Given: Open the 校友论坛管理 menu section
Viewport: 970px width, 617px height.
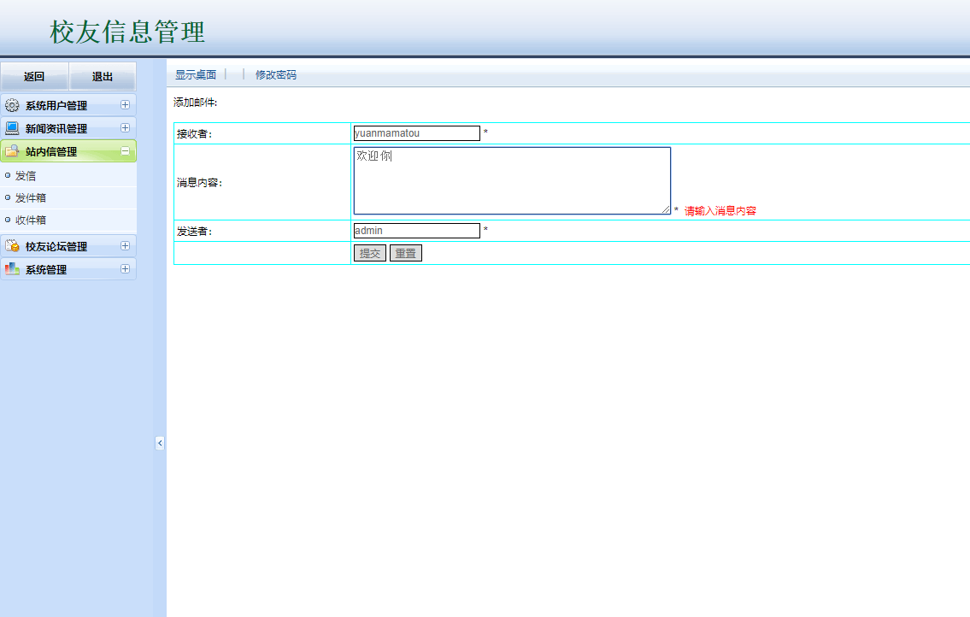Looking at the screenshot, I should [x=68, y=245].
